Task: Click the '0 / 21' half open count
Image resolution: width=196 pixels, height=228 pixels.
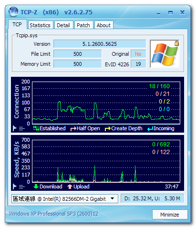Action: (163, 94)
